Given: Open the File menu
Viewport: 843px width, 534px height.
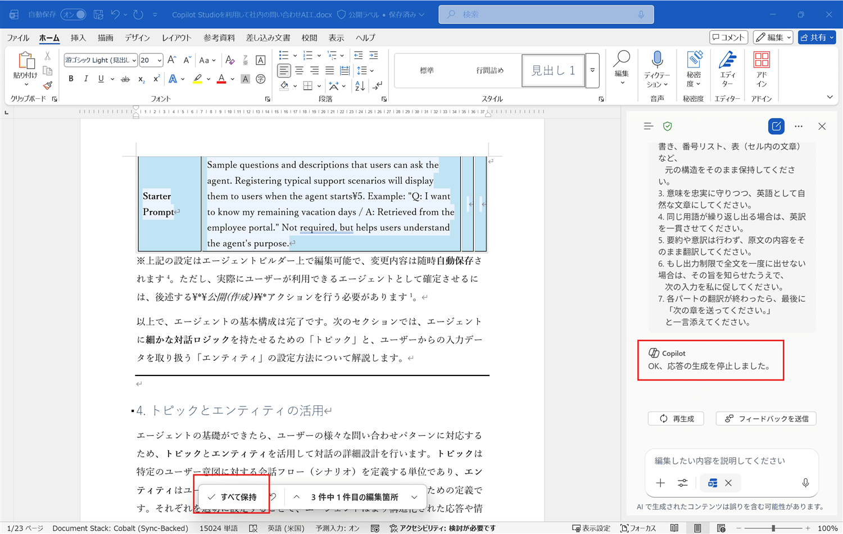Looking at the screenshot, I should click(x=18, y=38).
